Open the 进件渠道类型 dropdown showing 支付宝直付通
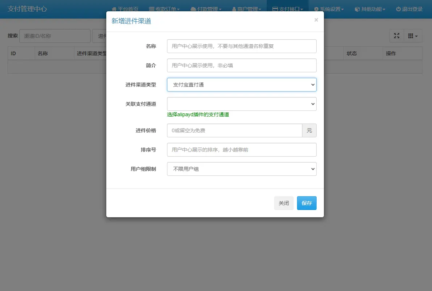The width and height of the screenshot is (432, 291). point(241,84)
